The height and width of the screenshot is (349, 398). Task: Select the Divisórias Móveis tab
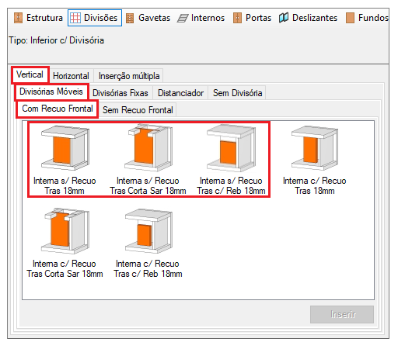[51, 92]
